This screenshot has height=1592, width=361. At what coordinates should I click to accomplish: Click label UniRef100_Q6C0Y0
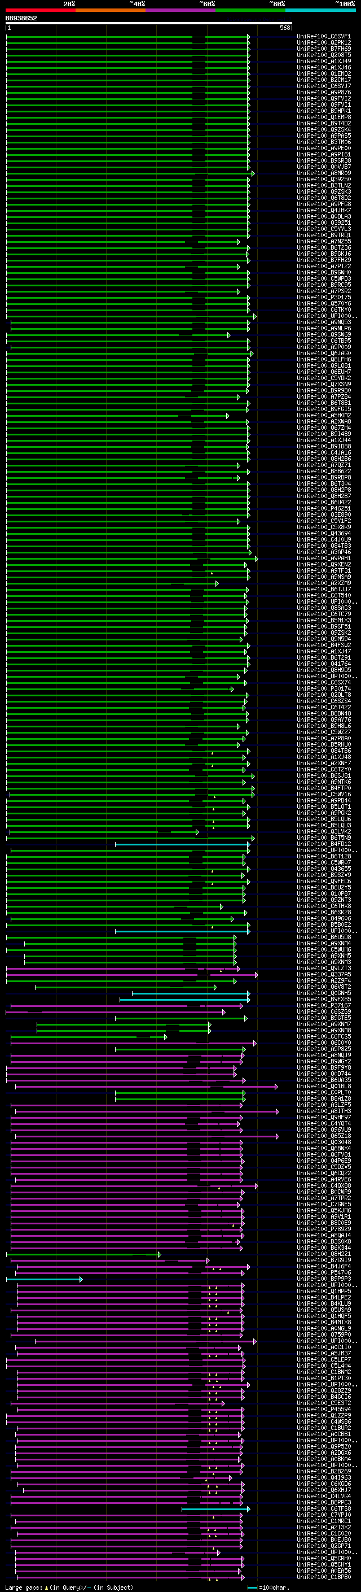[324, 1043]
